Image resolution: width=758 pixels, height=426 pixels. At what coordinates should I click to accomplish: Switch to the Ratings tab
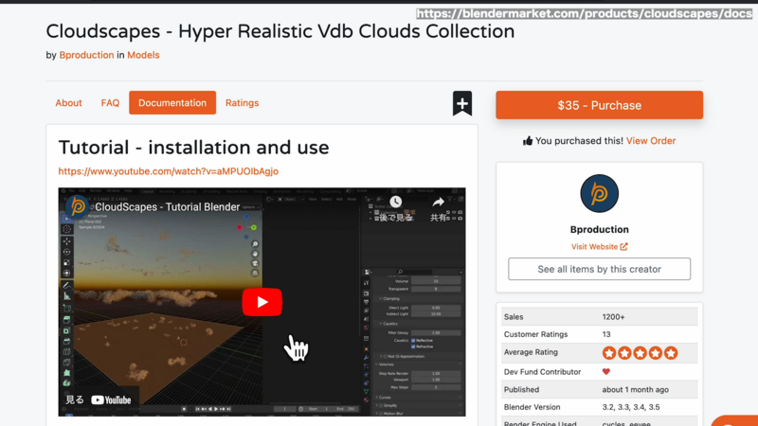click(243, 103)
